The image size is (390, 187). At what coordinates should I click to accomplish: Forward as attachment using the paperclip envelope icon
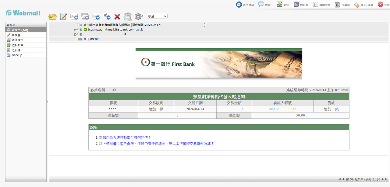[x=107, y=16]
